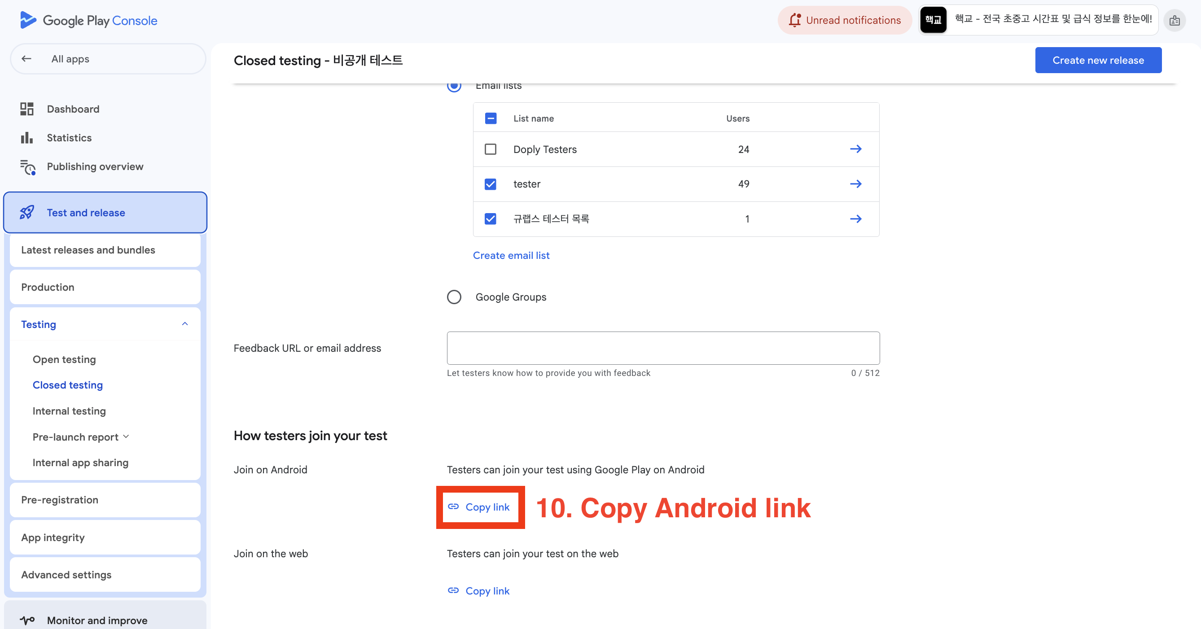Click the Feedback URL or email address field

click(x=663, y=348)
